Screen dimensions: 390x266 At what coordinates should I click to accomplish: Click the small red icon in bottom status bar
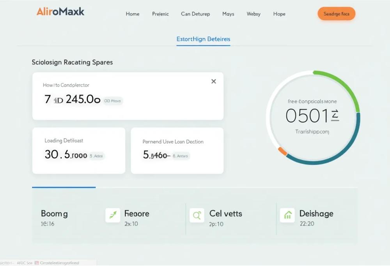[37, 263]
